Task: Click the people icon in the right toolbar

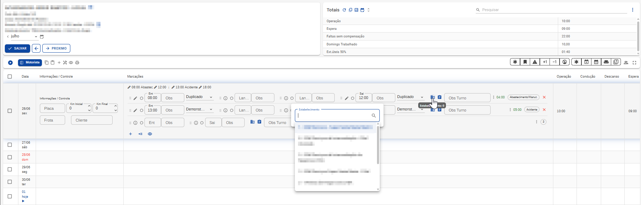Action: click(626, 63)
